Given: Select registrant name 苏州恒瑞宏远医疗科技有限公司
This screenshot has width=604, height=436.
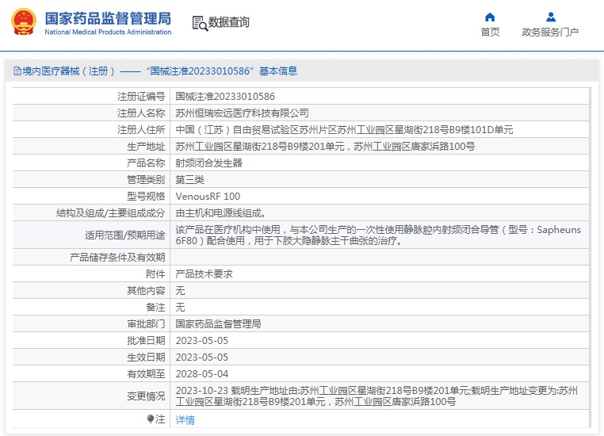Looking at the screenshot, I should point(242,113).
